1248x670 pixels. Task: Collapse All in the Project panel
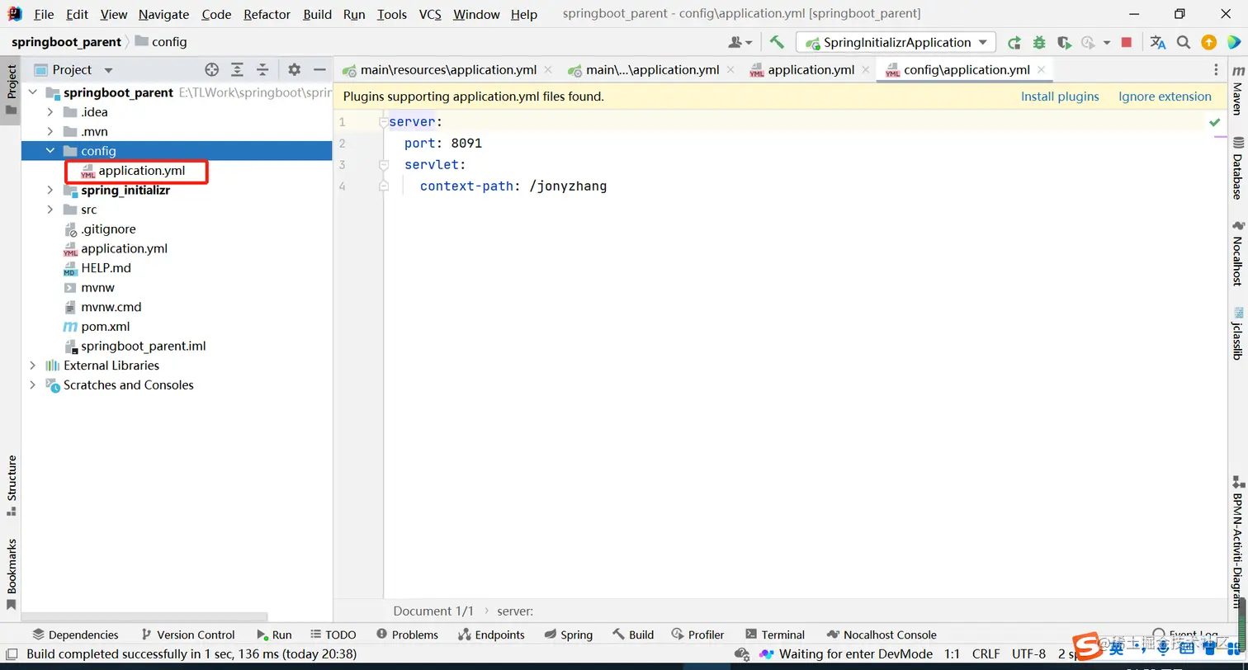point(262,69)
